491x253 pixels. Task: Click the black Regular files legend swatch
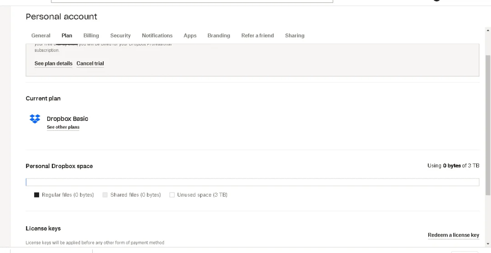pos(37,195)
